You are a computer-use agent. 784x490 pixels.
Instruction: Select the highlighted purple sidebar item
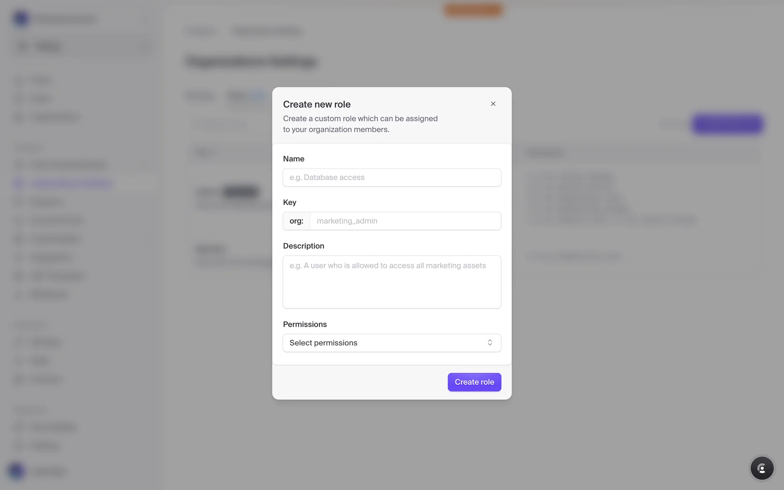pyautogui.click(x=71, y=183)
